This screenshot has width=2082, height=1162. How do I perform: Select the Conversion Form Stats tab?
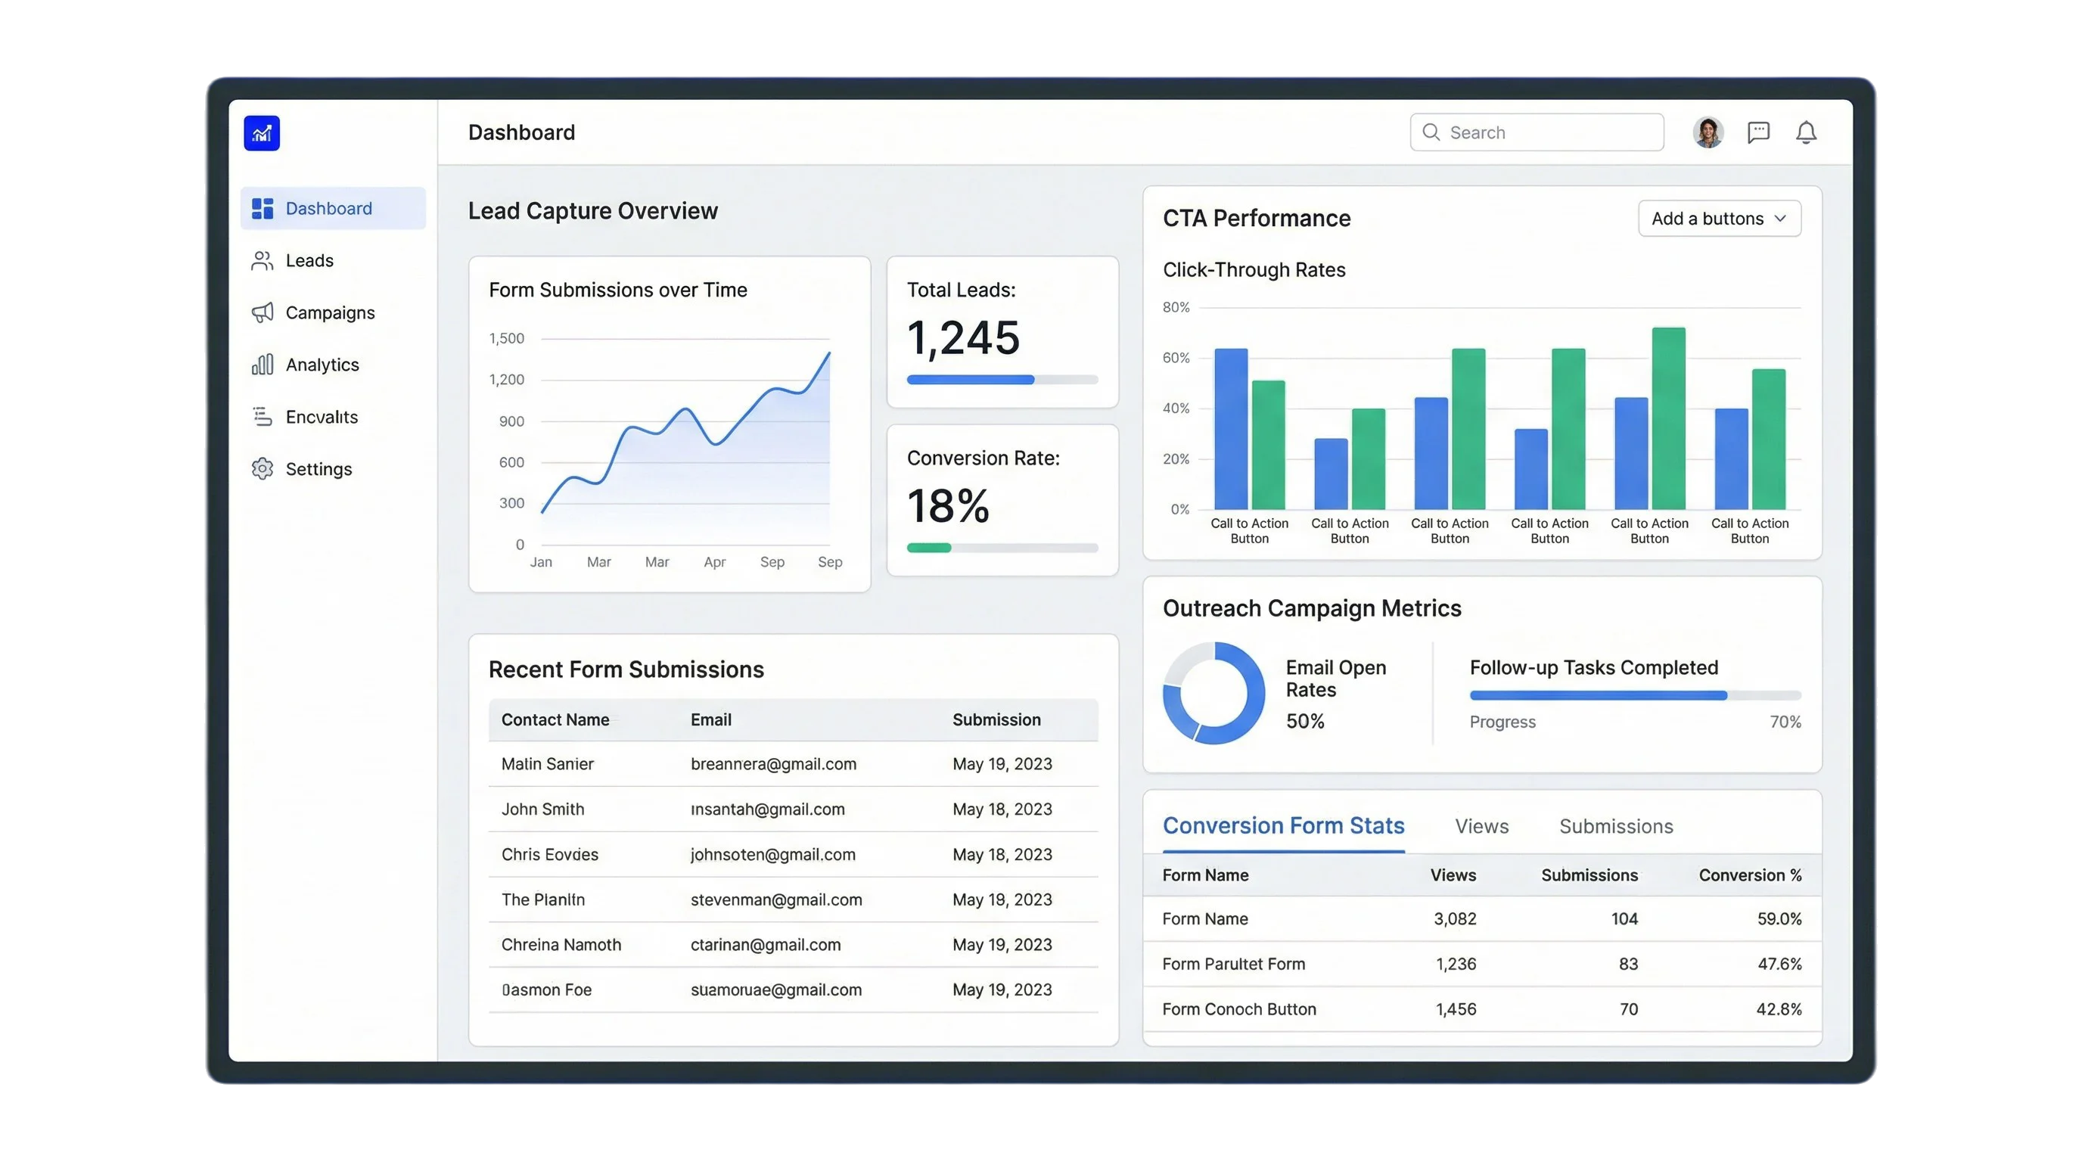[x=1282, y=827]
